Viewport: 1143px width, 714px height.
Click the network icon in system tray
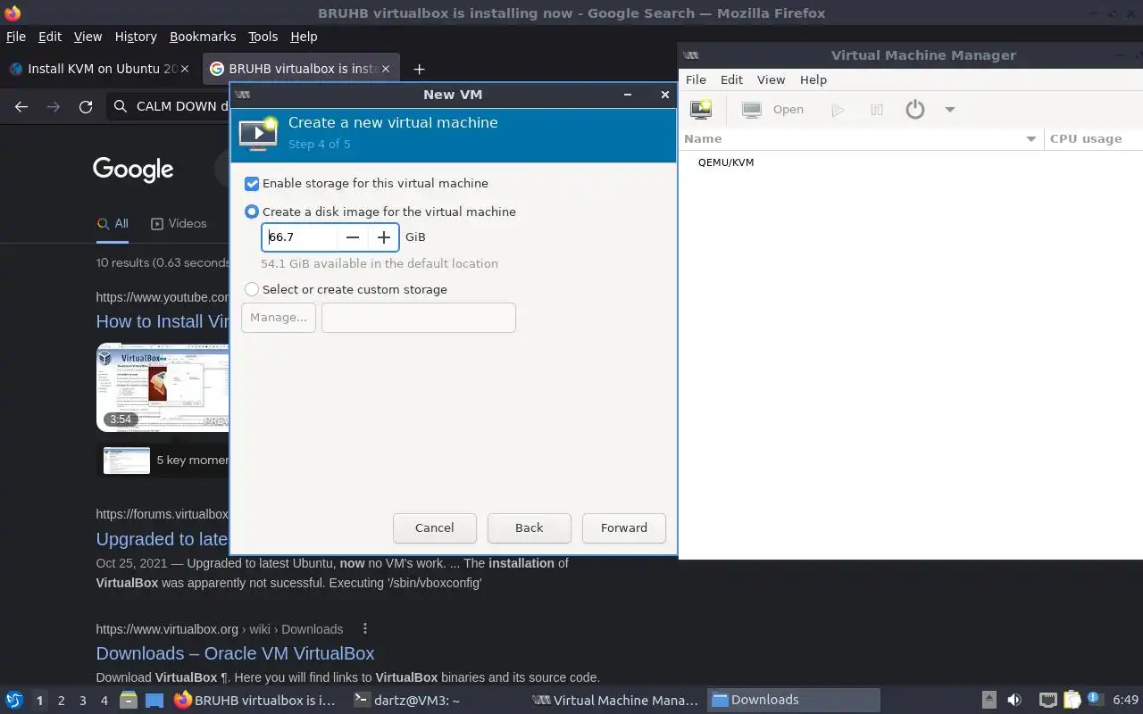click(x=1048, y=701)
